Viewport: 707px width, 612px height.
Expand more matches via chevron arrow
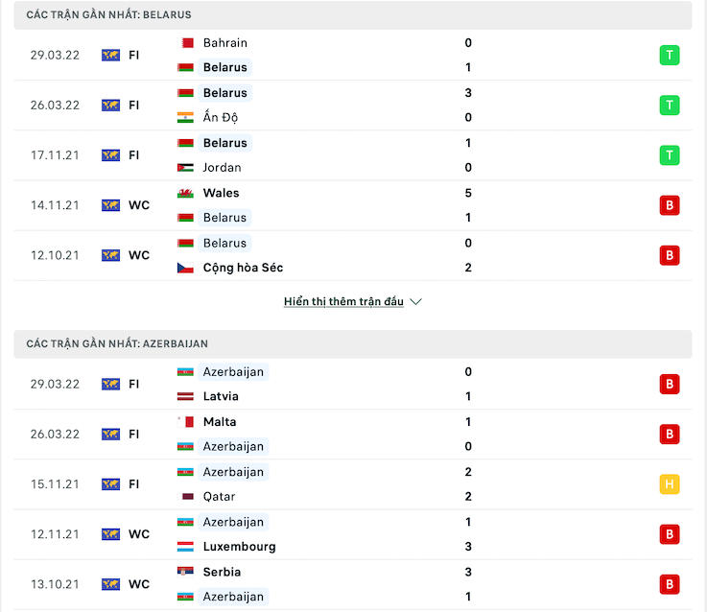click(415, 302)
